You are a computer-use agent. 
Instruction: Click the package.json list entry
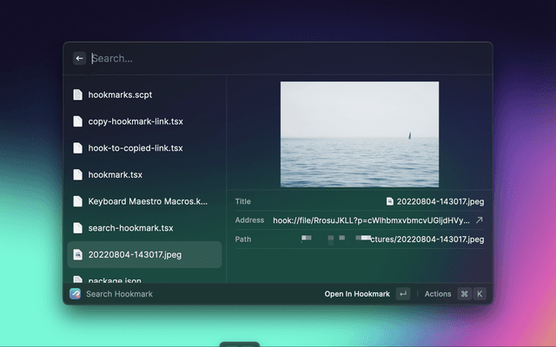(x=115, y=279)
